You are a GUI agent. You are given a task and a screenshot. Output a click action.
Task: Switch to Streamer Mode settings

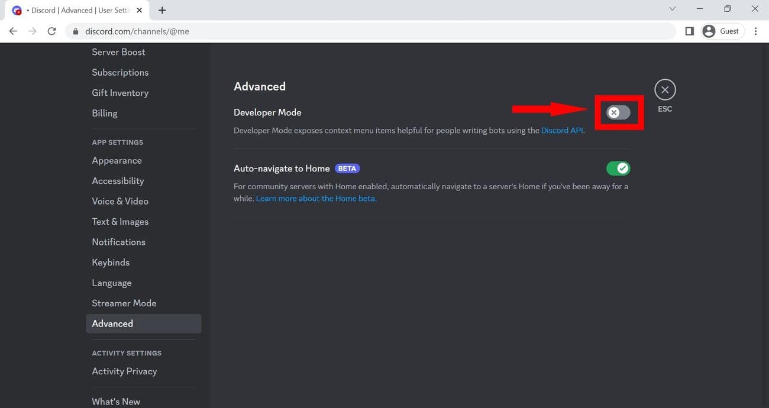coord(124,303)
